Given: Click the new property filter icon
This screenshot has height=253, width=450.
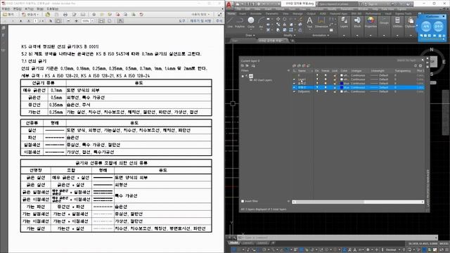Looking at the screenshot, I should click(x=243, y=65).
